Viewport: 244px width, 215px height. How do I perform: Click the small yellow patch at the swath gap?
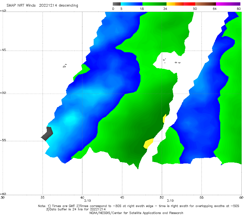click(165, 118)
